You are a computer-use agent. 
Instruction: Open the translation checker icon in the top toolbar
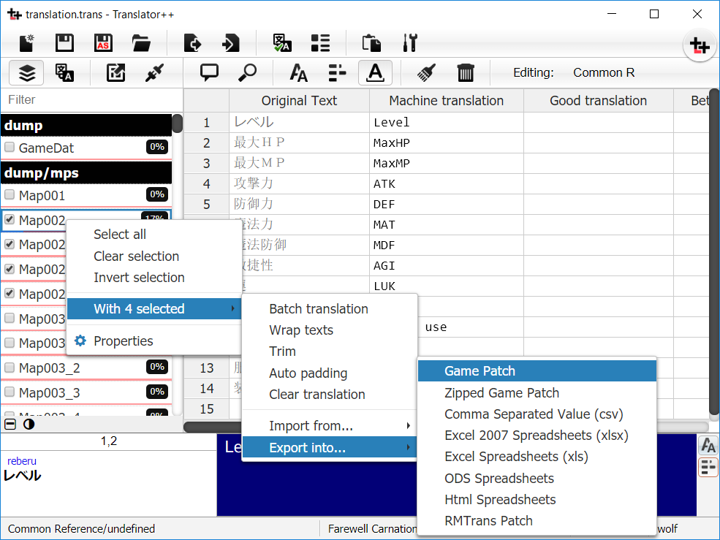click(282, 43)
